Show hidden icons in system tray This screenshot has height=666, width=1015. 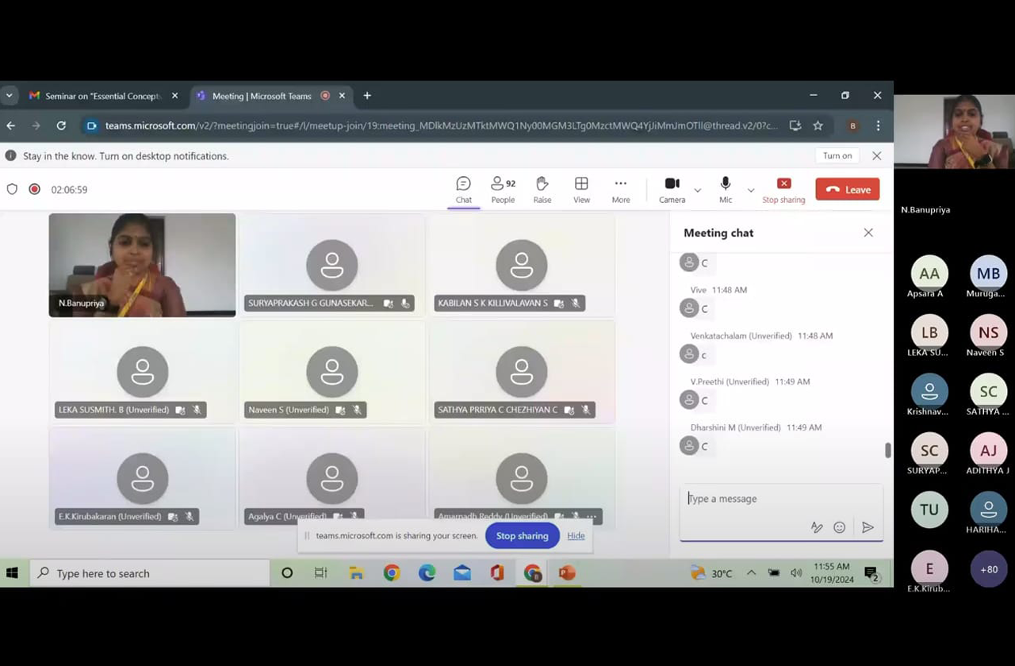click(751, 573)
